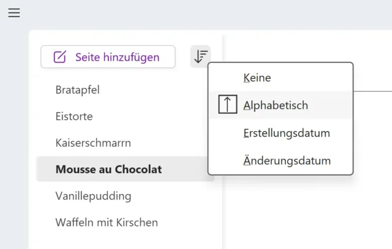Image resolution: width=392 pixels, height=249 pixels.
Task: Select Keine sort option
Action: coord(257,78)
